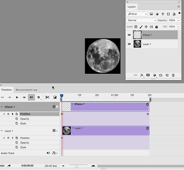
Task: Zoom in timeline with large mountains icon
Action: click(93, 166)
